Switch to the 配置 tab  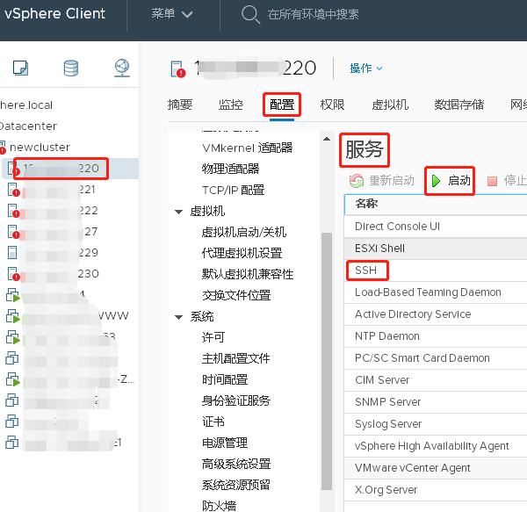(282, 105)
